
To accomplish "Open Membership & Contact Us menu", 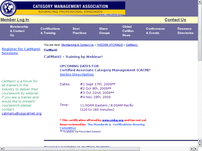I will tap(19, 31).
